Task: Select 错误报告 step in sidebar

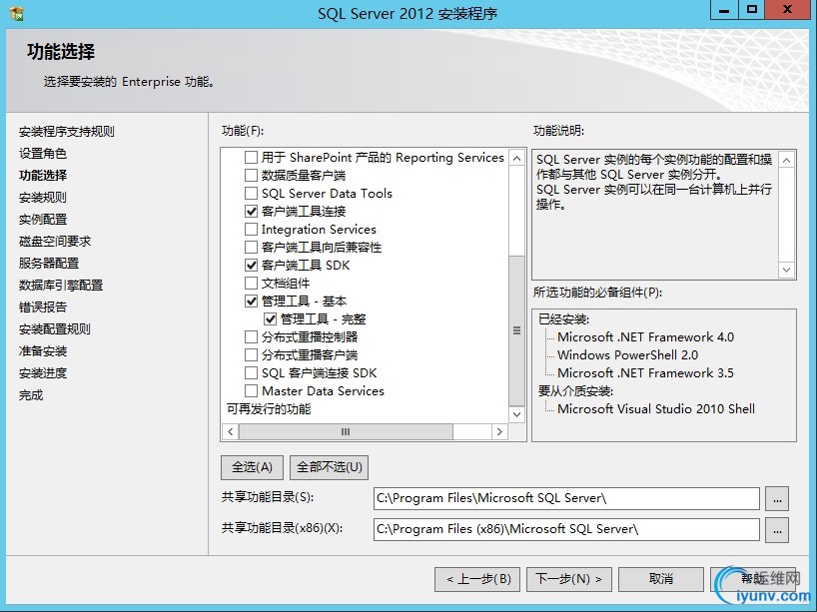Action: pyautogui.click(x=43, y=307)
